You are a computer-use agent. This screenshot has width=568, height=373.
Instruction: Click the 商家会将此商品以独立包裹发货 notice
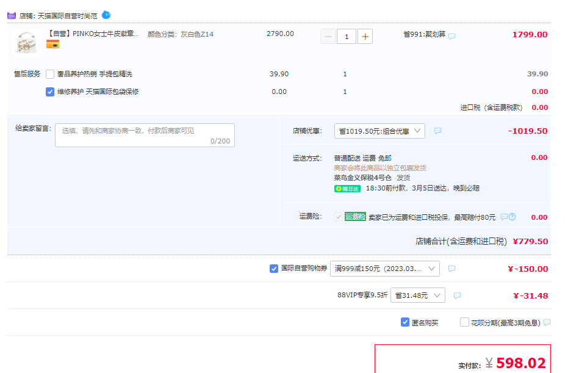click(x=380, y=168)
